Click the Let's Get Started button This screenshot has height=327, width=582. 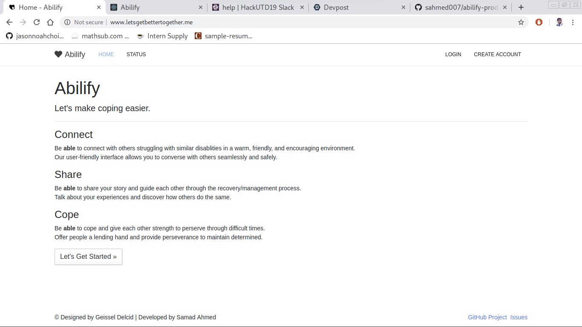[x=88, y=257]
